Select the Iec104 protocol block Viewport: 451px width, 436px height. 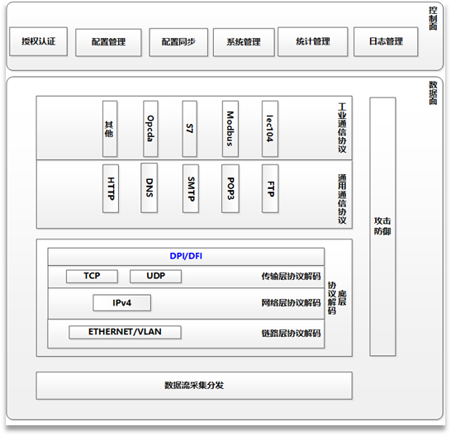[x=270, y=129]
